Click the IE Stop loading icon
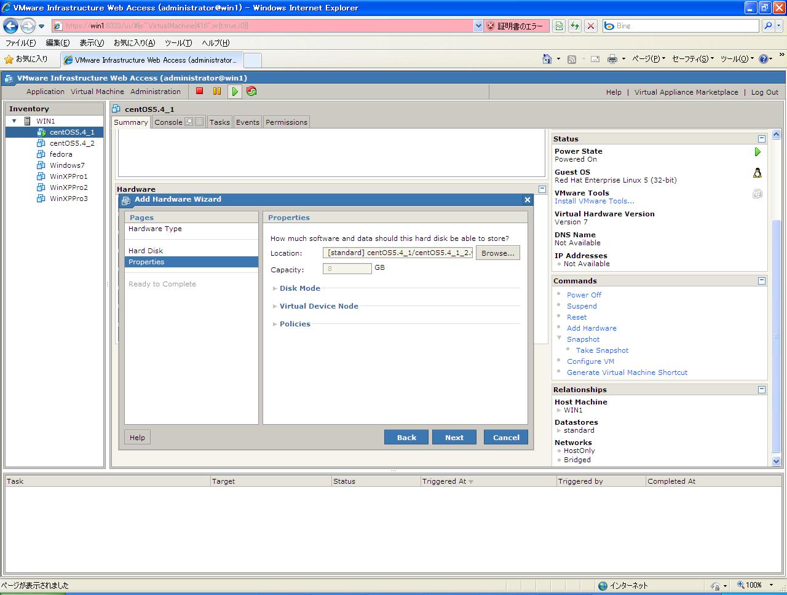 click(591, 26)
